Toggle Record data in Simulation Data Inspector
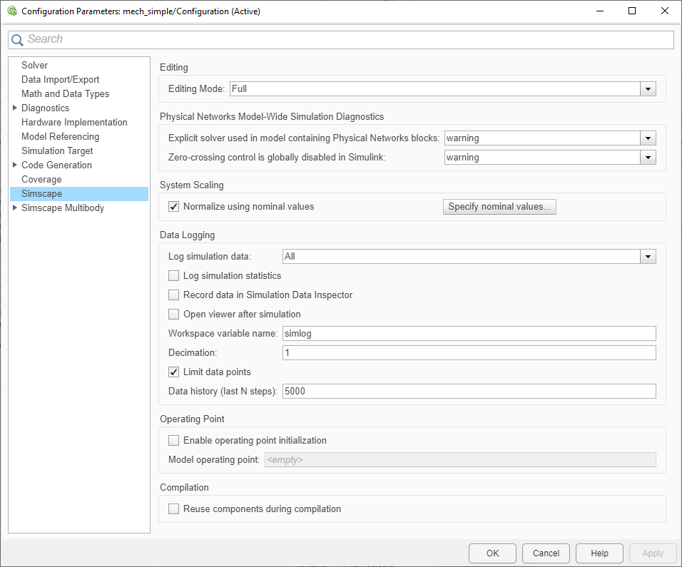 pyautogui.click(x=173, y=295)
